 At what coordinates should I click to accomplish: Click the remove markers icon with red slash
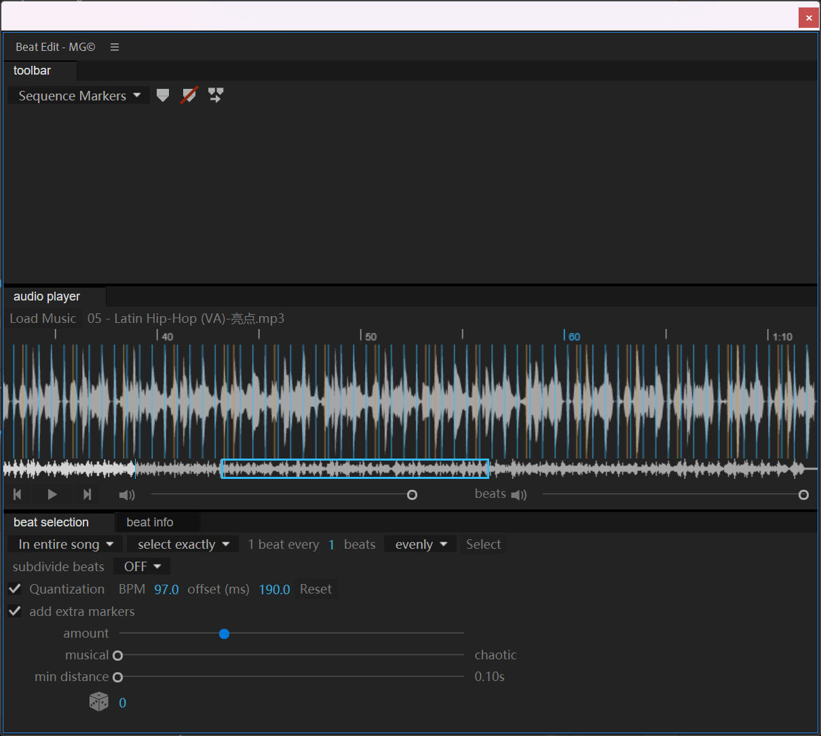[x=189, y=95]
